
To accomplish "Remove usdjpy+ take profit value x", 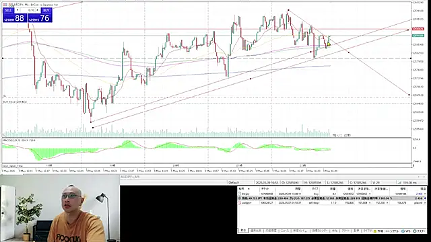I will (x=388, y=202).
